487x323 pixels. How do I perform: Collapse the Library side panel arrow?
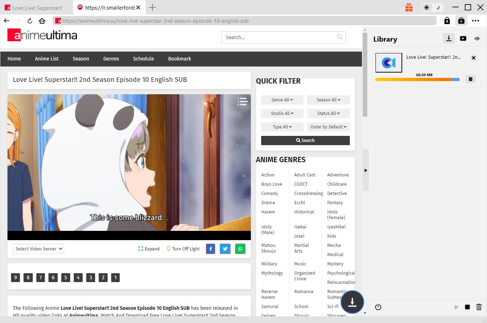click(366, 170)
